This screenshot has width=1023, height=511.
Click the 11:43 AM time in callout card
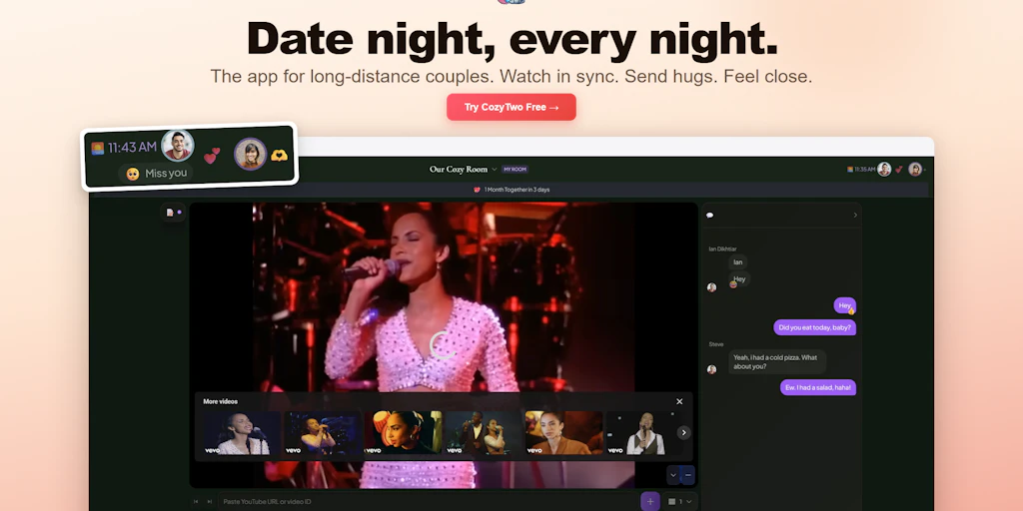pos(132,148)
